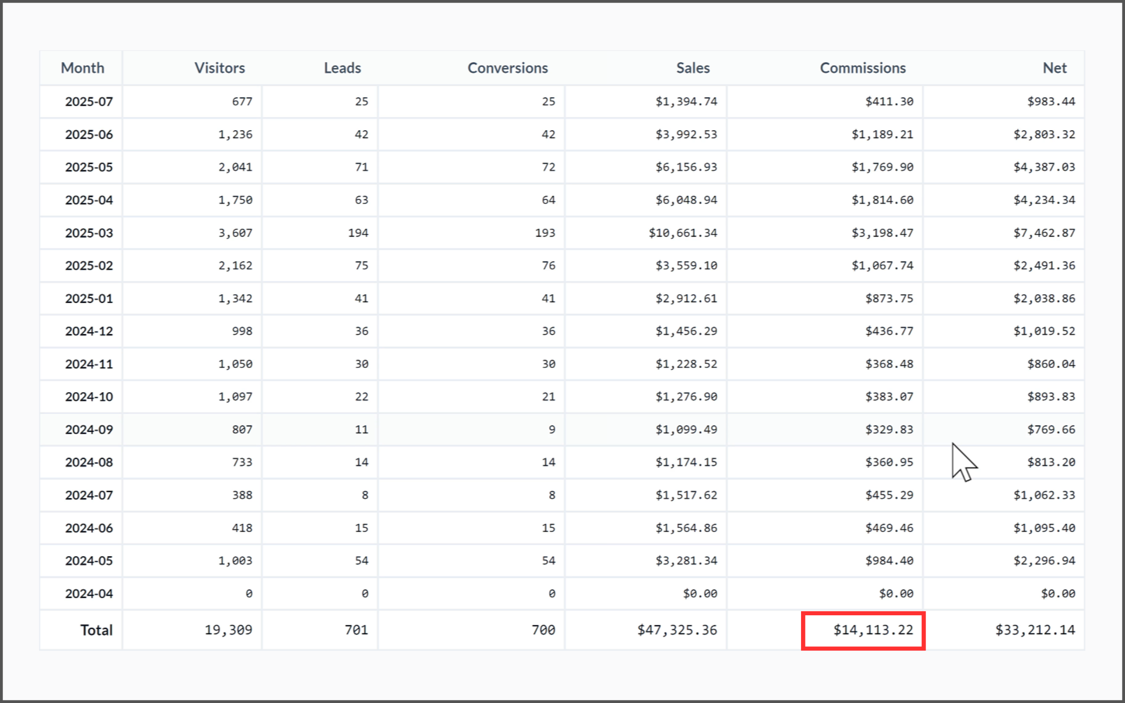Click the Total row label
The width and height of the screenshot is (1125, 703).
(x=96, y=630)
